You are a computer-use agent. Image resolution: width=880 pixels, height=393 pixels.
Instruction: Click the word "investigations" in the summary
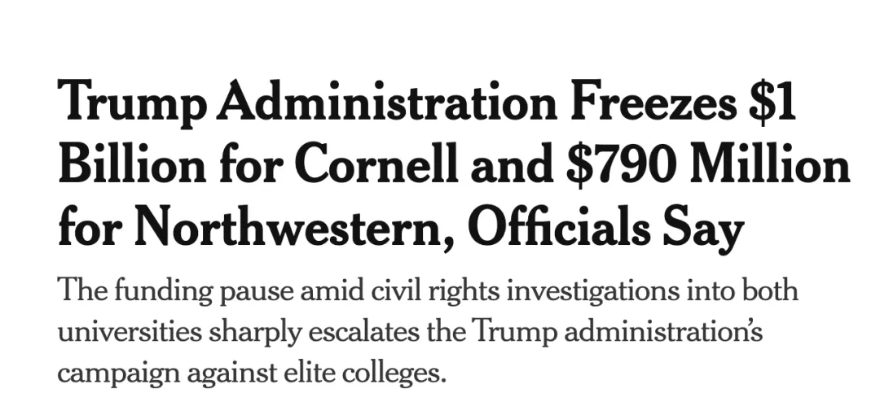(x=592, y=291)
